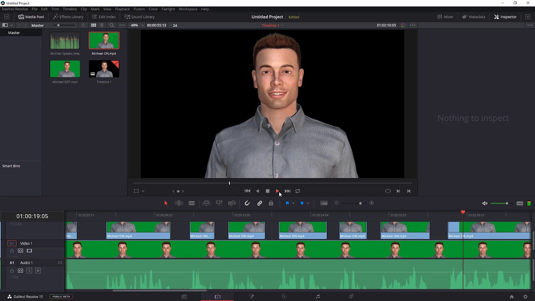The height and width of the screenshot is (301, 535).
Task: Open the Fusion page icon
Action: (251, 296)
